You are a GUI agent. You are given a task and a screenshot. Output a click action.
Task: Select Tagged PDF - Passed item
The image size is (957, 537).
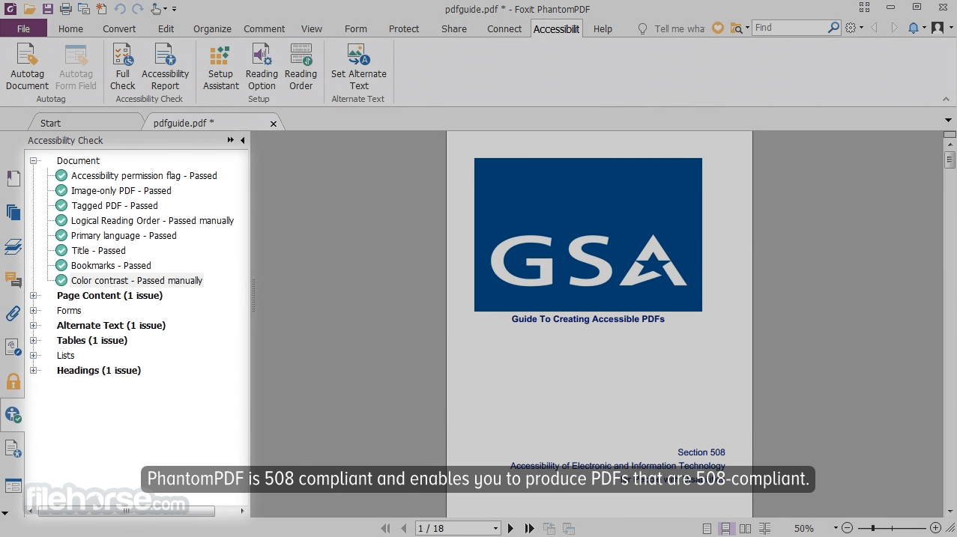point(114,206)
